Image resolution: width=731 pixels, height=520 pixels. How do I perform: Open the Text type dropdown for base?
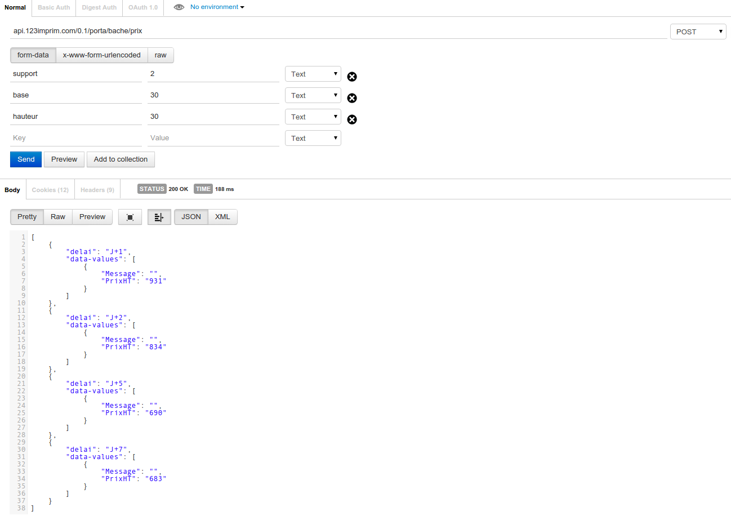(x=313, y=95)
